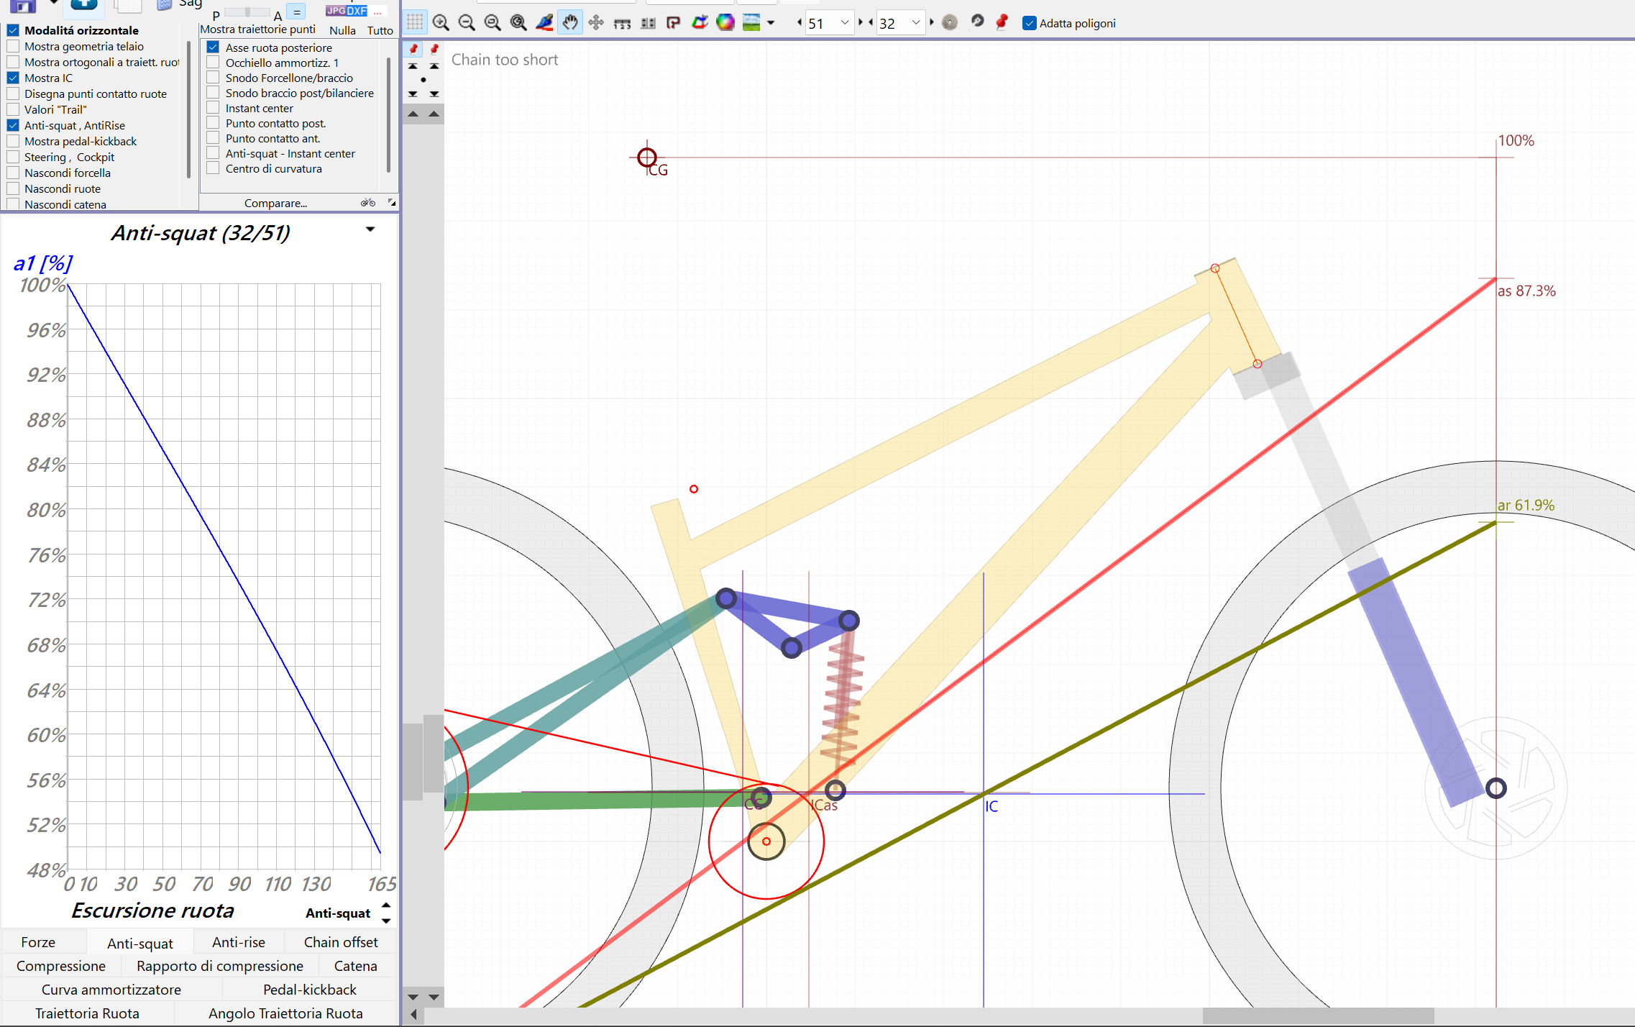
Task: Click the ruler measurement icon
Action: click(622, 23)
